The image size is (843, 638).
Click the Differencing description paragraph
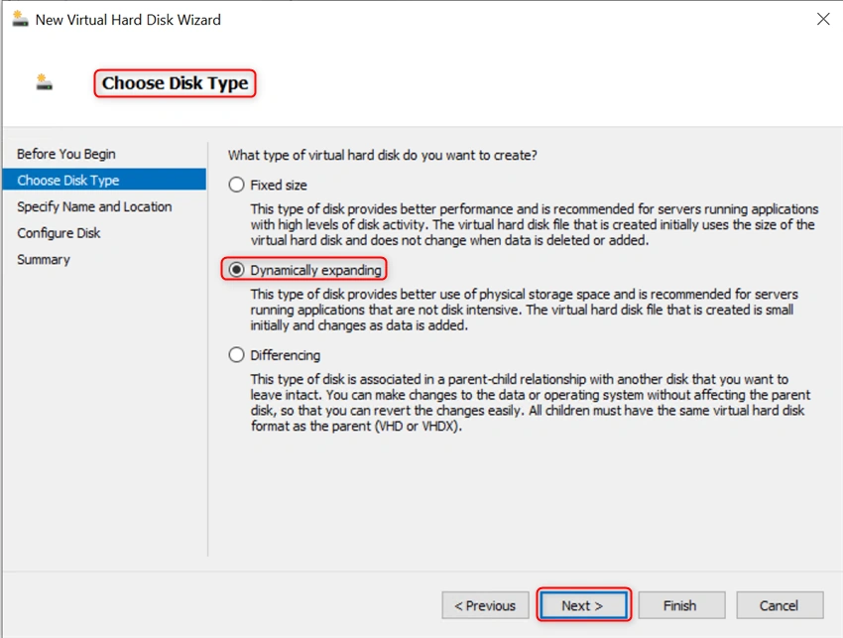tap(531, 403)
